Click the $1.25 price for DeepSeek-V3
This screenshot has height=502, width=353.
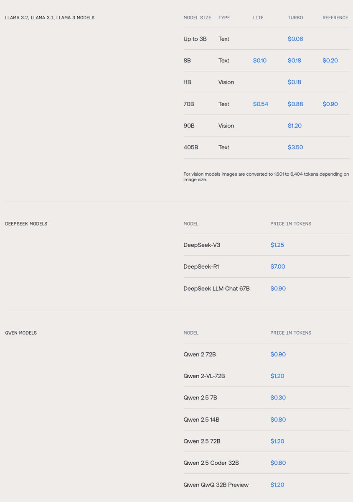(x=277, y=245)
